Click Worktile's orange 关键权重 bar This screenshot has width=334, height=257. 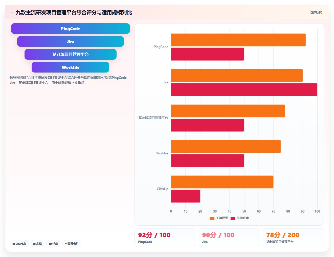[x=226, y=146]
